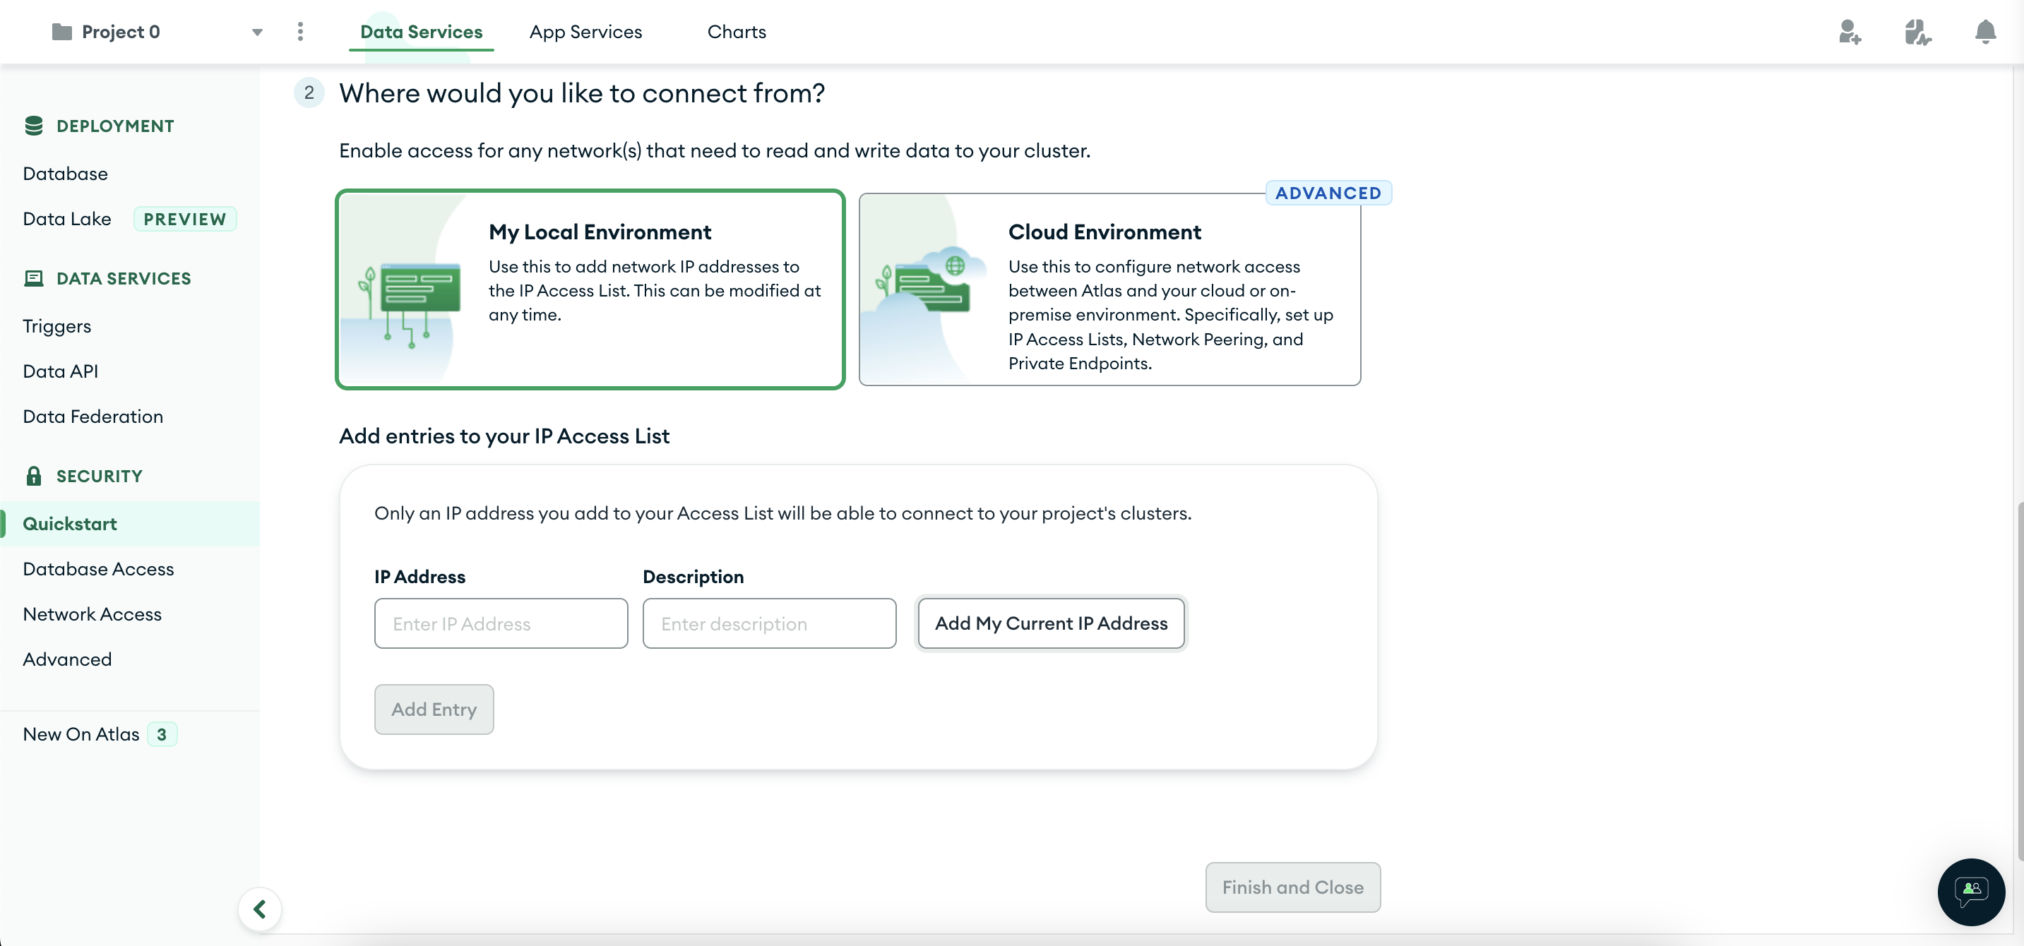The image size is (2024, 946).
Task: Open the project options kebab menu
Action: [x=300, y=32]
